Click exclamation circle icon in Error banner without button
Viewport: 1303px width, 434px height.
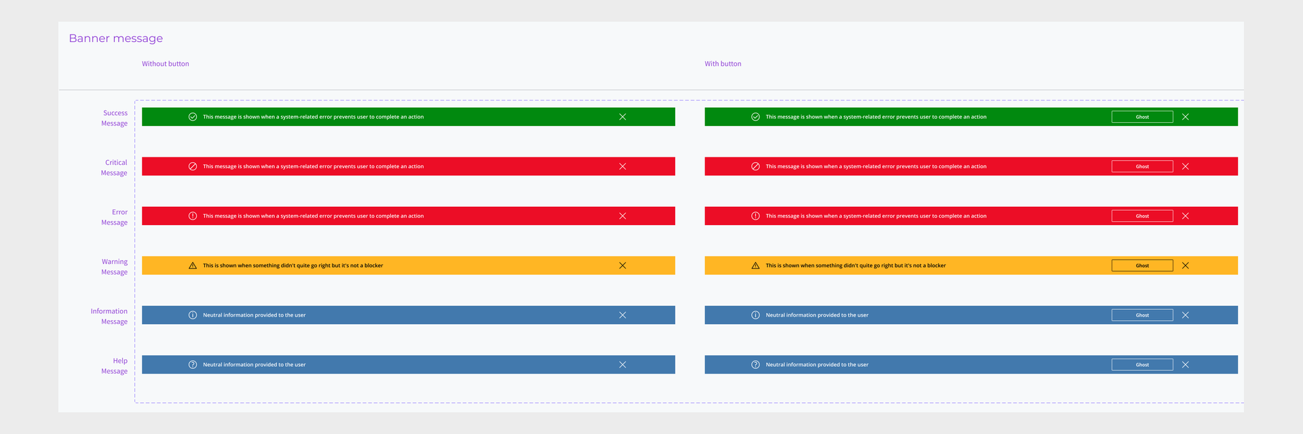193,216
